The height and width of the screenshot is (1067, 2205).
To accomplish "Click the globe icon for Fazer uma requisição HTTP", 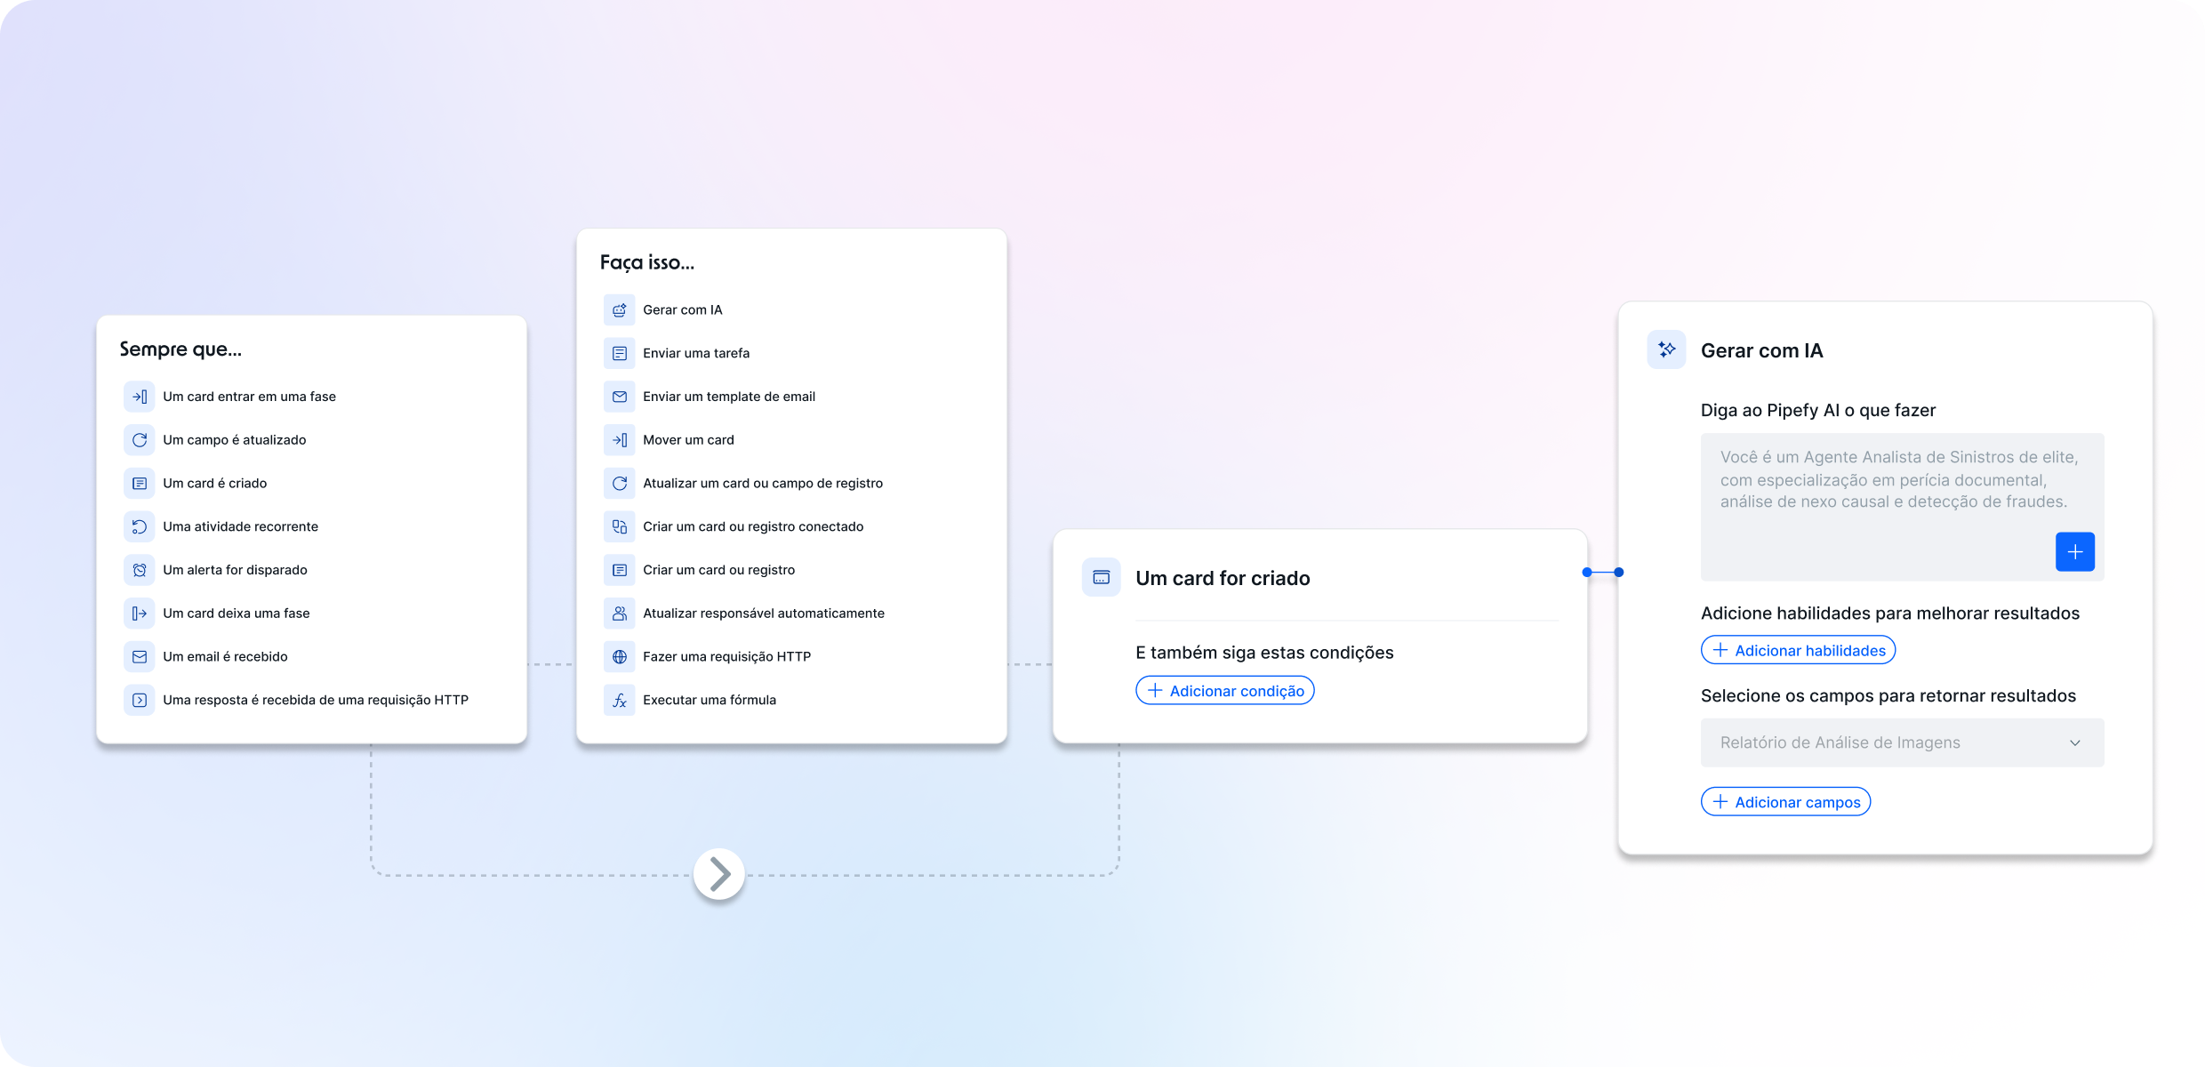I will click(x=620, y=657).
